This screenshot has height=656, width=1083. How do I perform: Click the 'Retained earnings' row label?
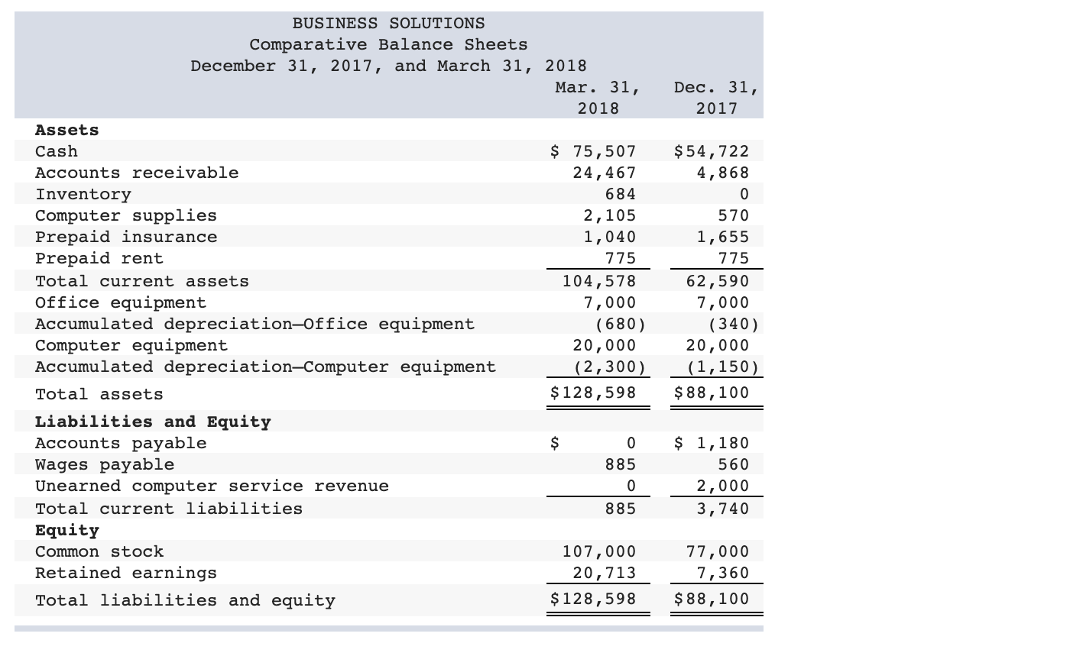(x=126, y=573)
